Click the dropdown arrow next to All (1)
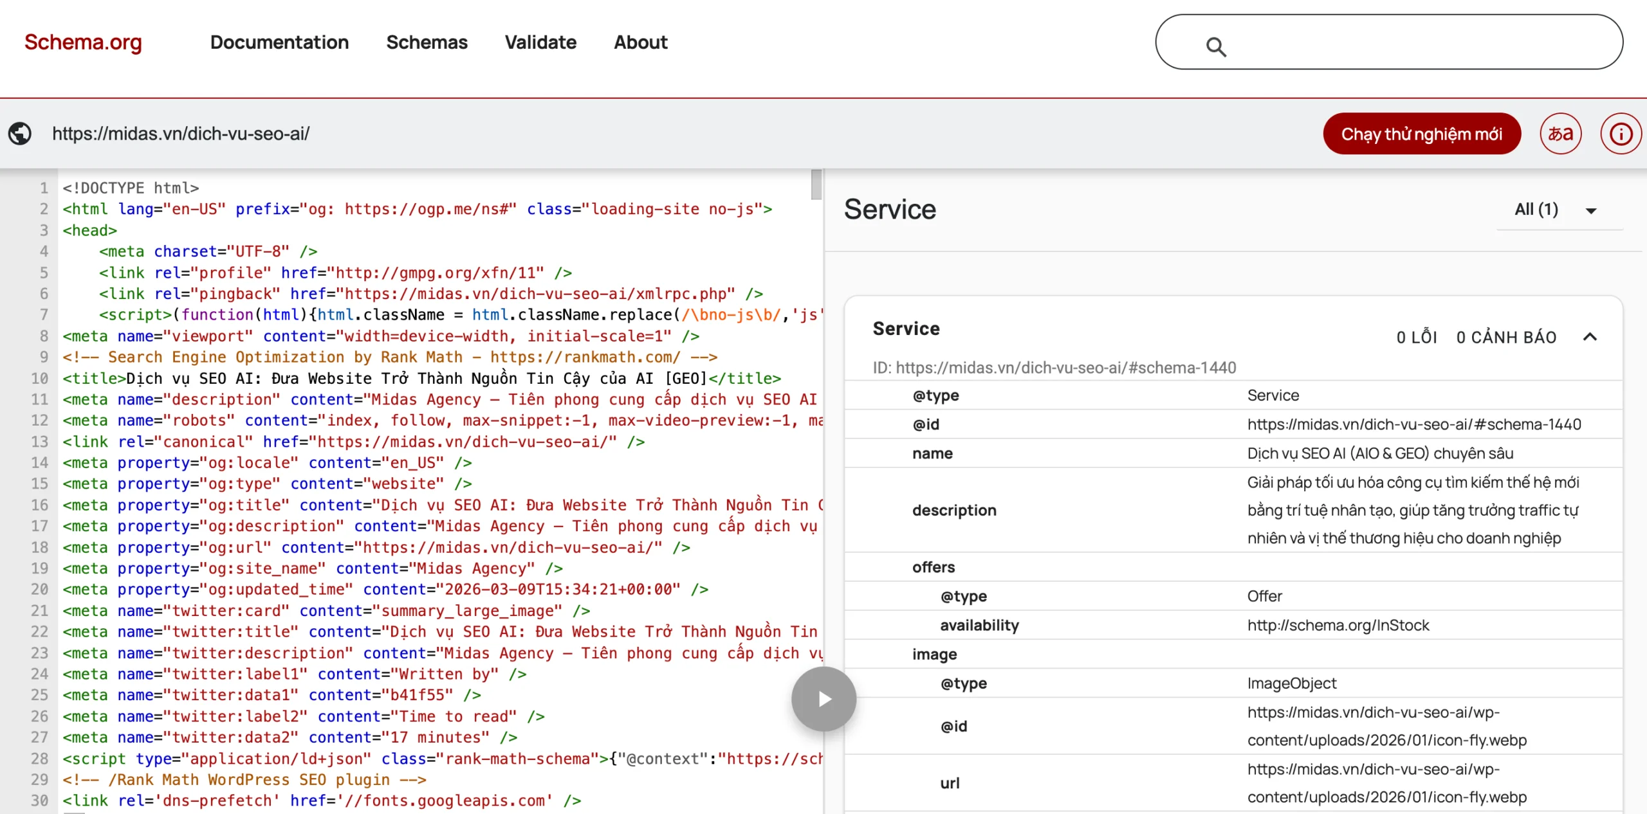The image size is (1647, 814). tap(1591, 211)
